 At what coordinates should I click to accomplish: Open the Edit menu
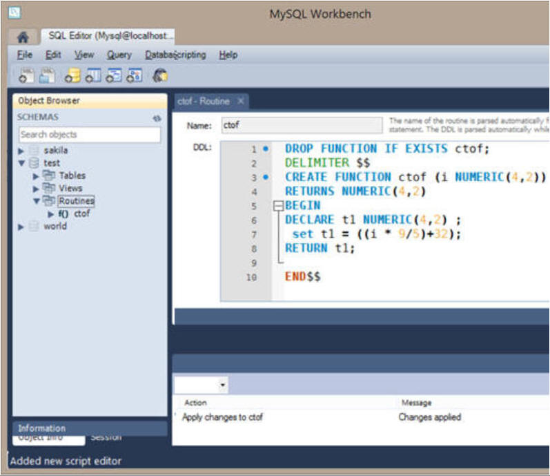[x=53, y=55]
